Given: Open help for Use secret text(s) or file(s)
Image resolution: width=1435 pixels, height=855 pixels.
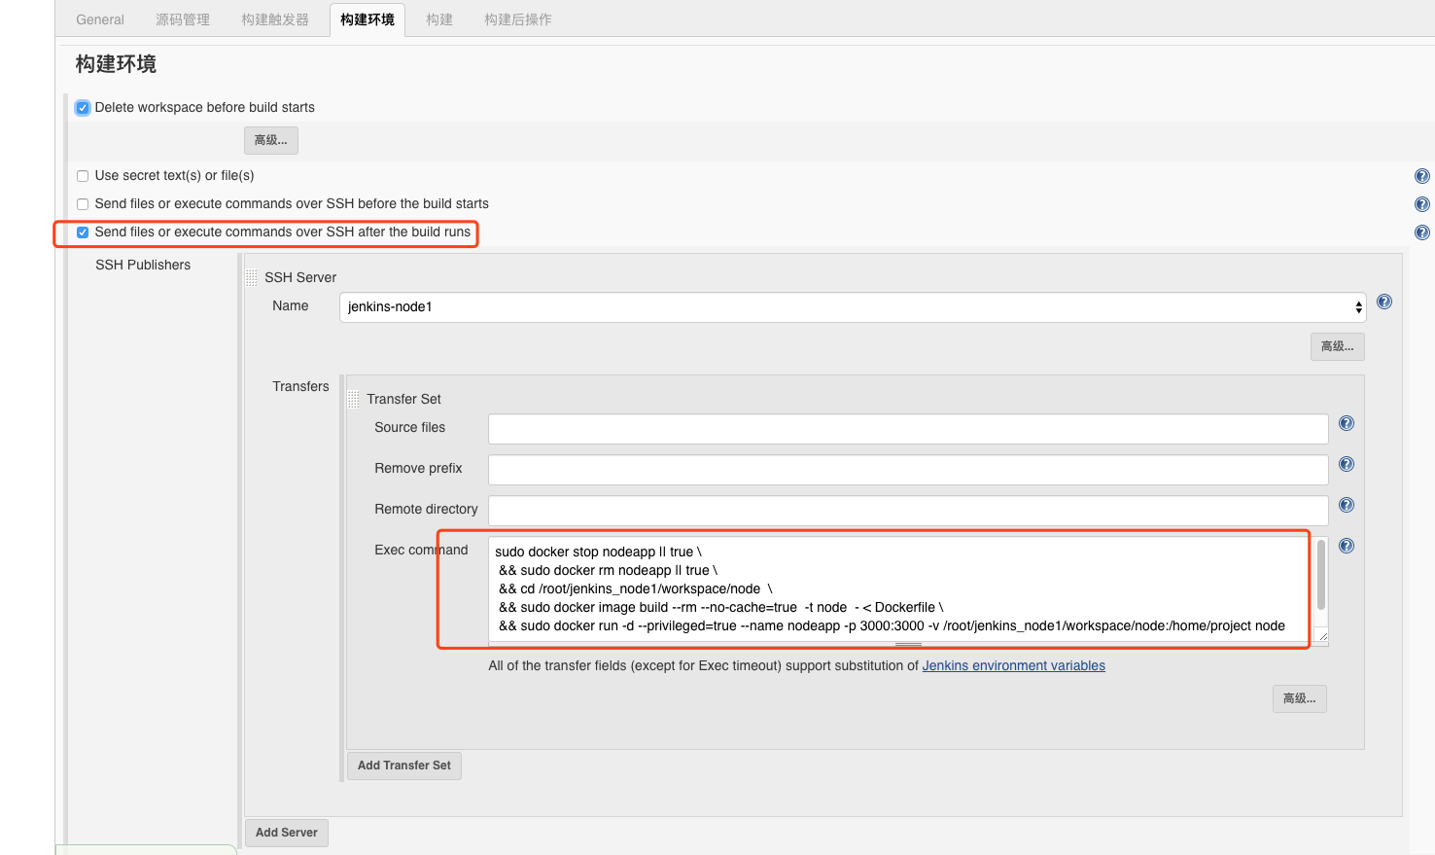Looking at the screenshot, I should [x=1421, y=176].
